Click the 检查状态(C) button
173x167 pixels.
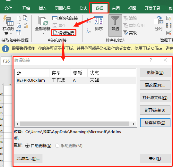pyautogui.click(x=155, y=123)
